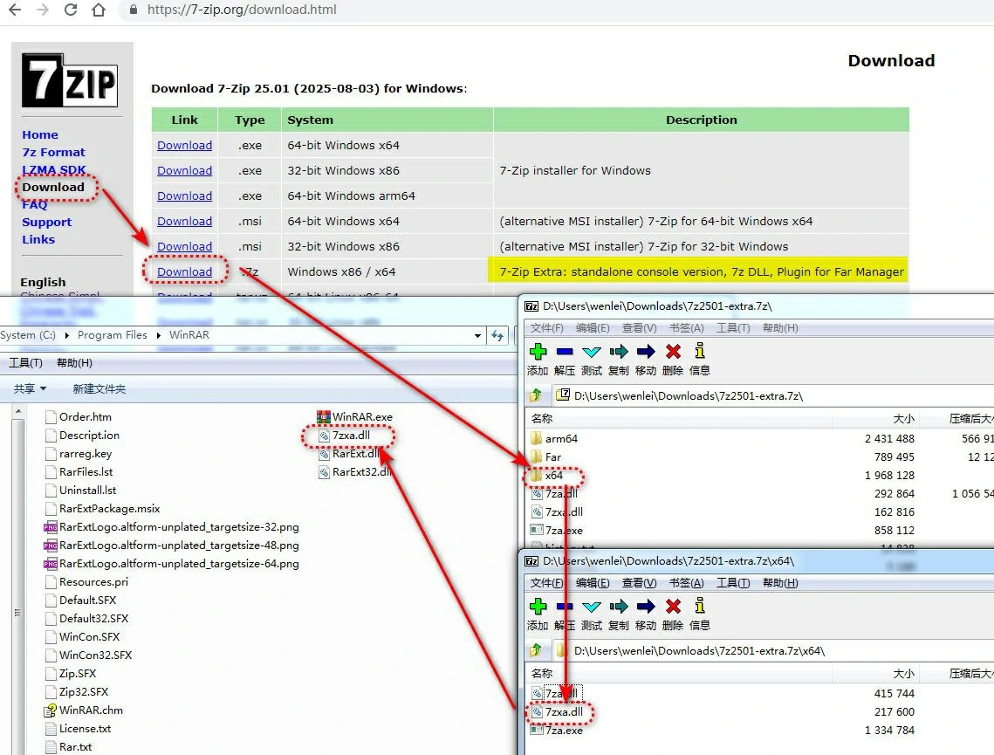Go up one folder in the x64 7-Zip window

click(x=538, y=650)
